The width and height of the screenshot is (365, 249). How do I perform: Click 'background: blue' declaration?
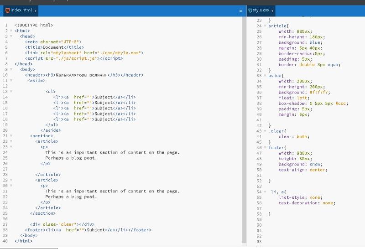[301, 42]
